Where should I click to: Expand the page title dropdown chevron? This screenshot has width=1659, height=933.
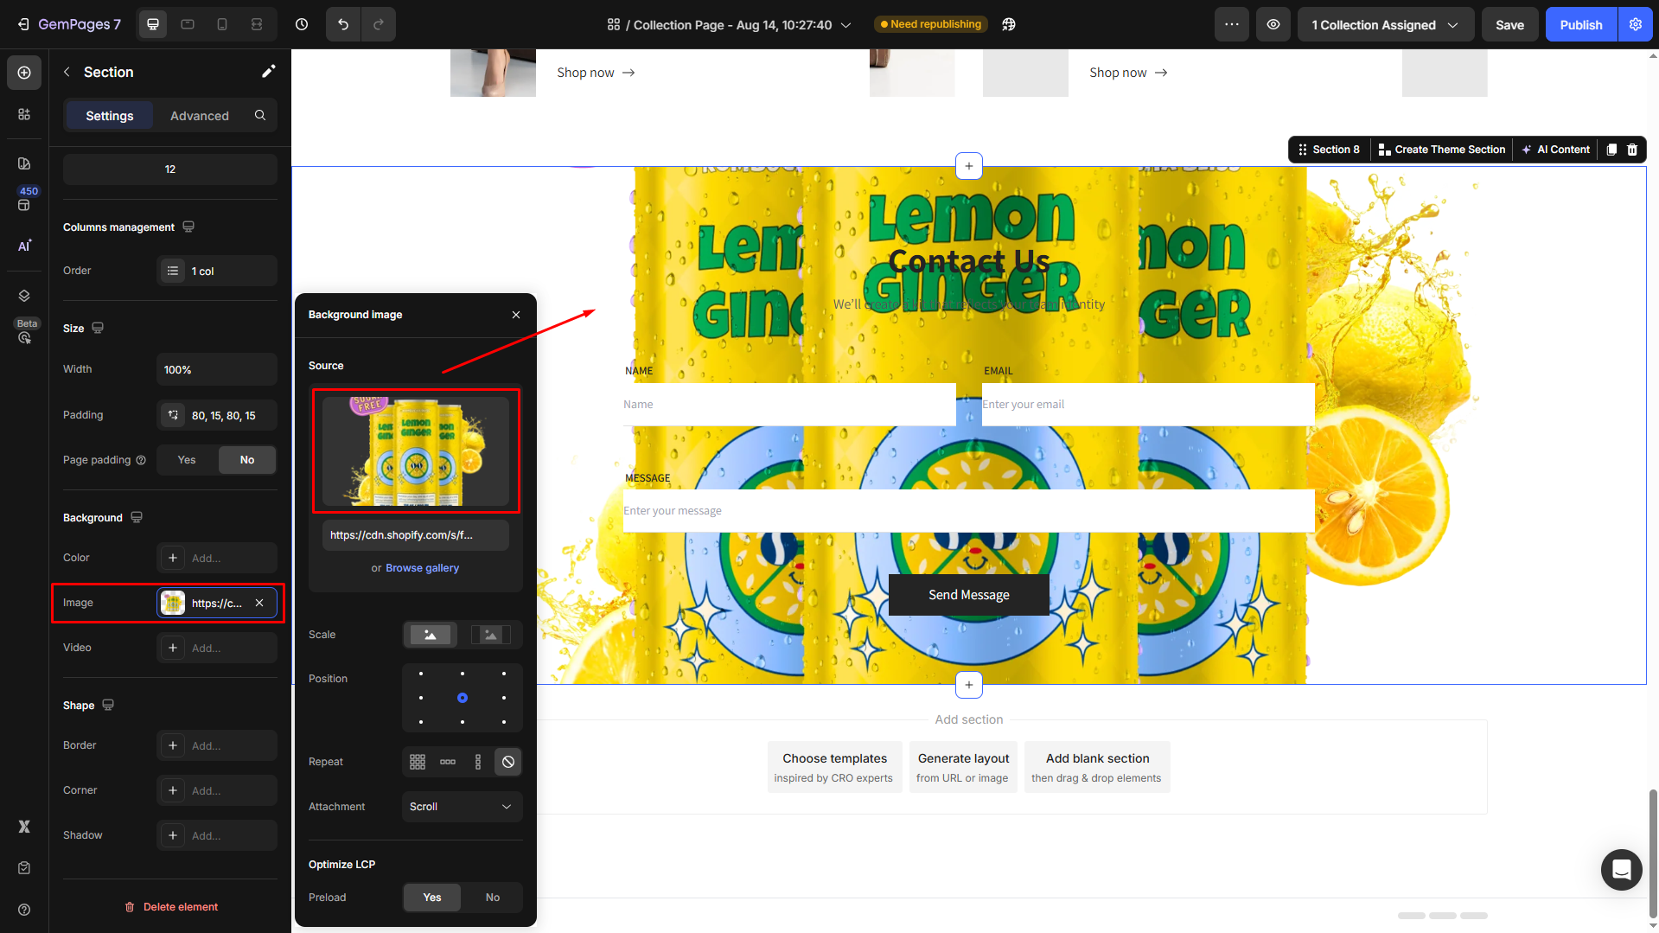coord(846,24)
